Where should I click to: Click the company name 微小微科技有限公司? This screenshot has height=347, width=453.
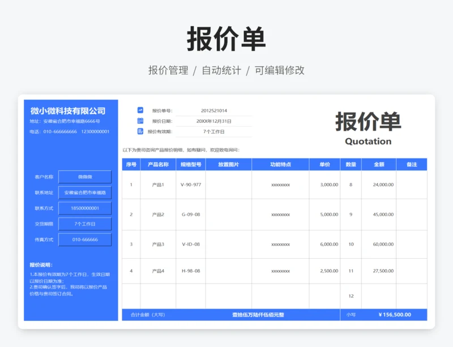(68, 110)
